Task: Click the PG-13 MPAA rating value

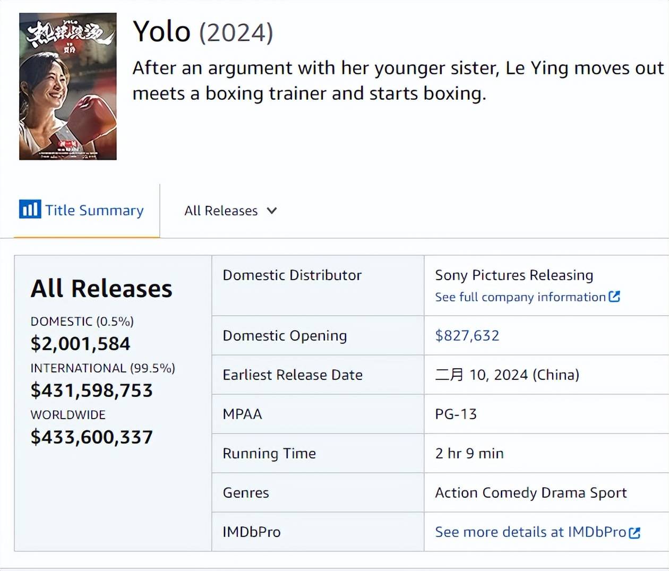Action: [456, 414]
